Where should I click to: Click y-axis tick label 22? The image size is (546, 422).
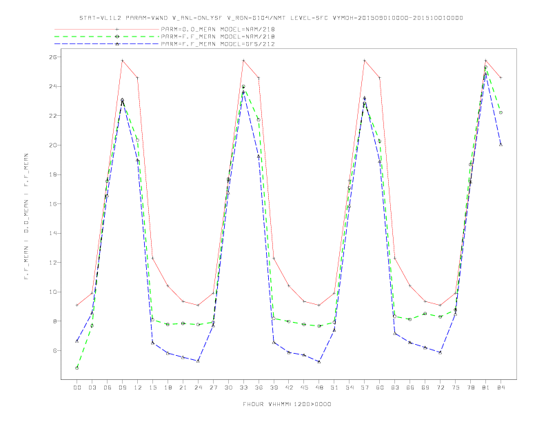click(x=53, y=116)
